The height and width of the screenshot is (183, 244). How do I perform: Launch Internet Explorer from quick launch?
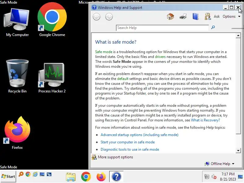click(35, 174)
